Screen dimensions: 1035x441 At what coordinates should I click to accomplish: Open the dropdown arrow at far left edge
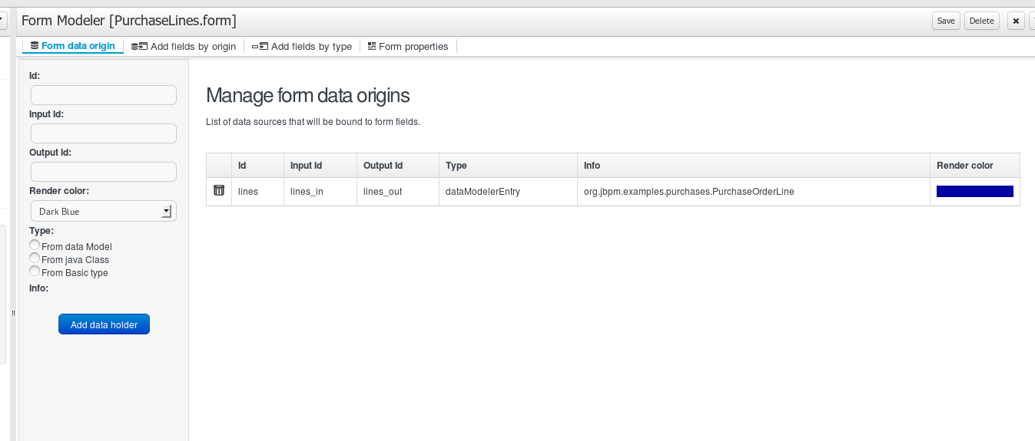click(3, 21)
